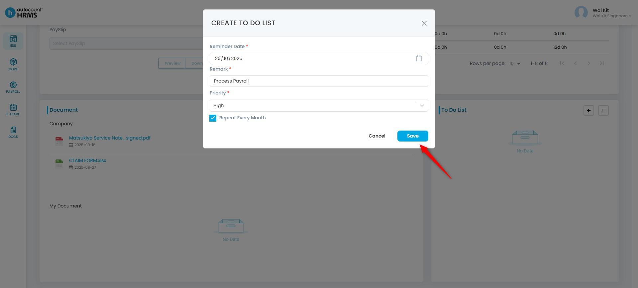The height and width of the screenshot is (288, 638).
Task: Open Matsukiyo Service Note_signed.pdf document
Action: (110, 138)
